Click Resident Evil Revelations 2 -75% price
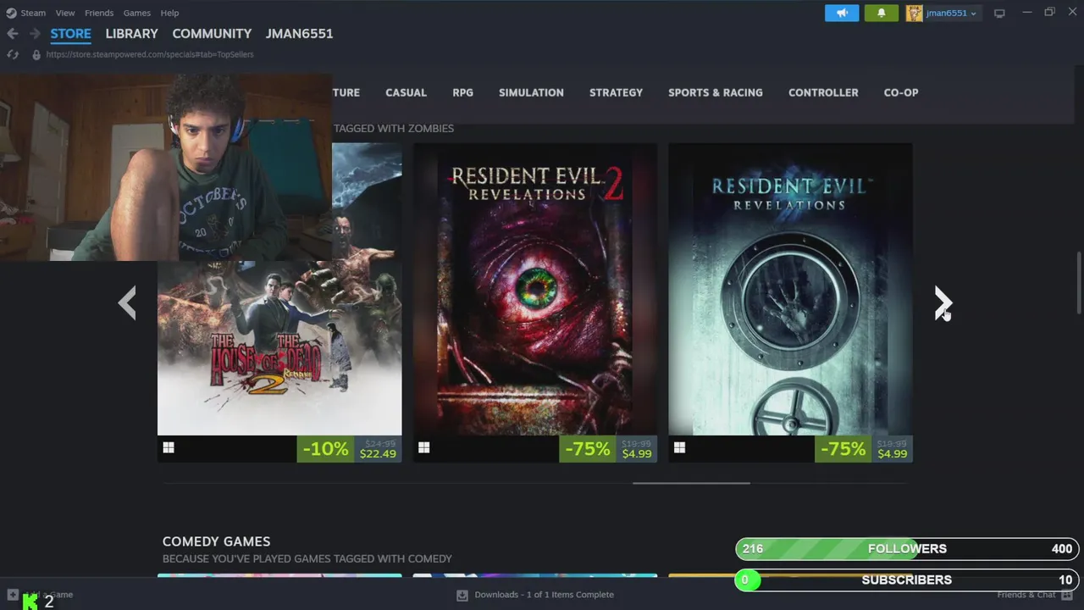1084x610 pixels. [x=608, y=449]
